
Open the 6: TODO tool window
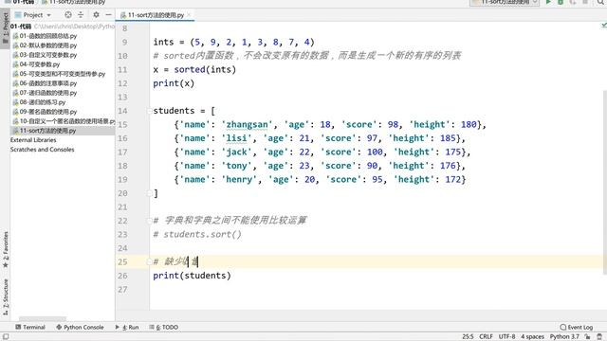pyautogui.click(x=164, y=327)
